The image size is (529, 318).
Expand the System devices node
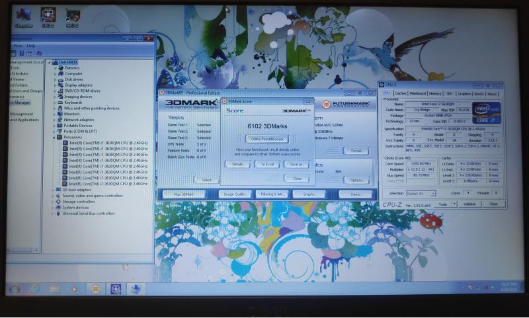click(x=53, y=208)
